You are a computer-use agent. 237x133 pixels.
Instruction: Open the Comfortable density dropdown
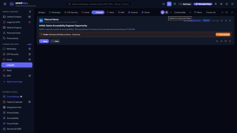click(182, 12)
